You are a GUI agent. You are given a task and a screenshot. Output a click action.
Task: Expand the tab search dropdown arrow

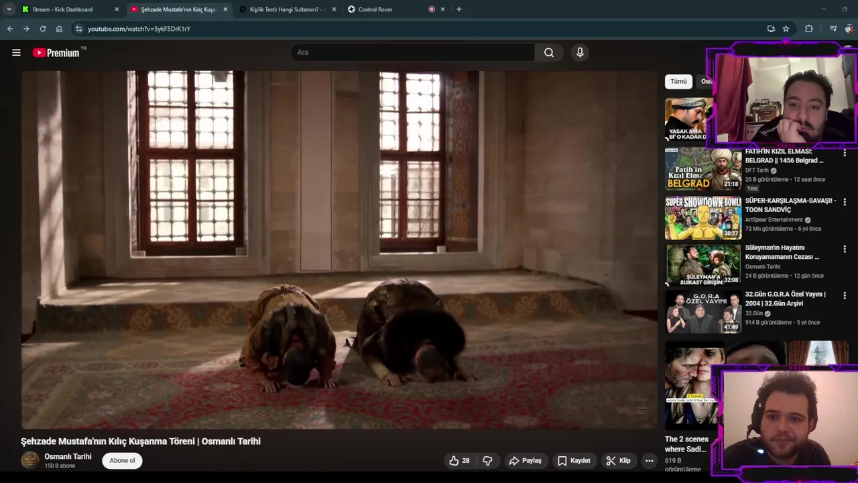point(9,9)
